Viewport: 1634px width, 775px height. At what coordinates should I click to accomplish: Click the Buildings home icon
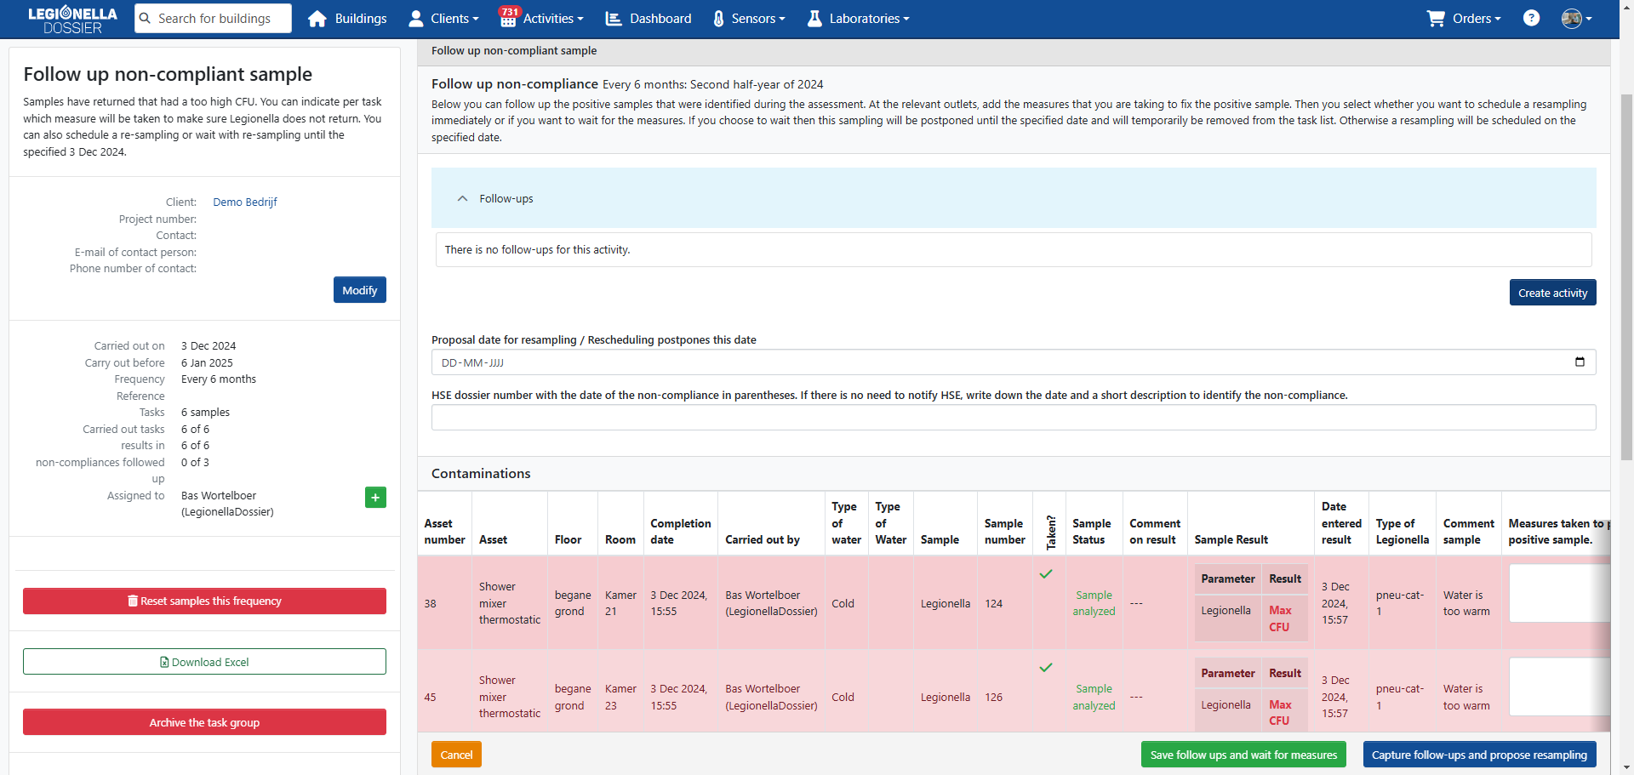[x=317, y=19]
